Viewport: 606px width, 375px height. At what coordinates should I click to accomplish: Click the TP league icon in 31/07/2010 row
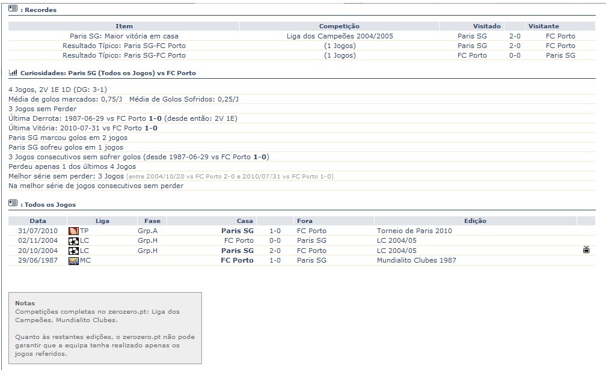[x=73, y=231]
